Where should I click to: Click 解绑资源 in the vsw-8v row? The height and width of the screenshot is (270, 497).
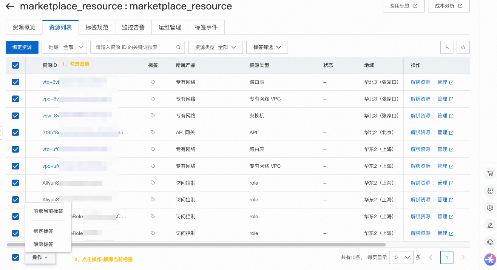(x=420, y=116)
